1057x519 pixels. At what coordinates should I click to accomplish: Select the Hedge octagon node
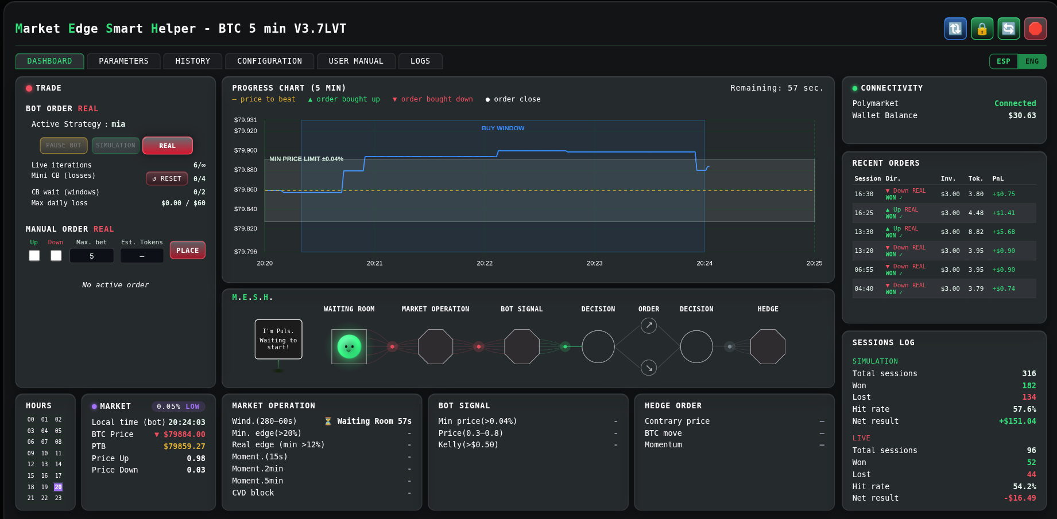click(768, 346)
